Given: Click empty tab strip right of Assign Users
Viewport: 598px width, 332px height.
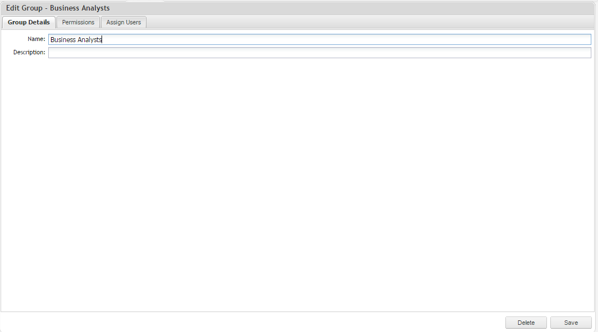Looking at the screenshot, I should point(366,22).
